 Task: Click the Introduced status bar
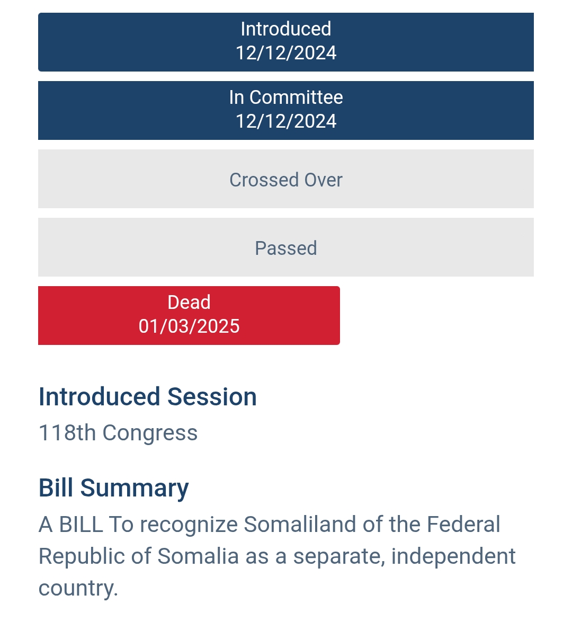pyautogui.click(x=286, y=42)
